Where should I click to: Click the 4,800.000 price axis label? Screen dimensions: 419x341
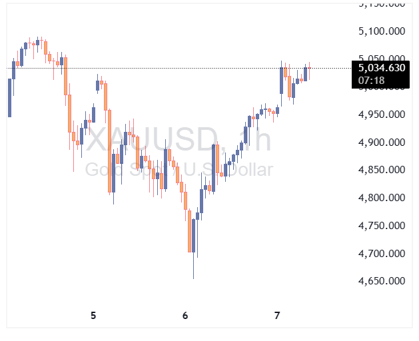[381, 198]
